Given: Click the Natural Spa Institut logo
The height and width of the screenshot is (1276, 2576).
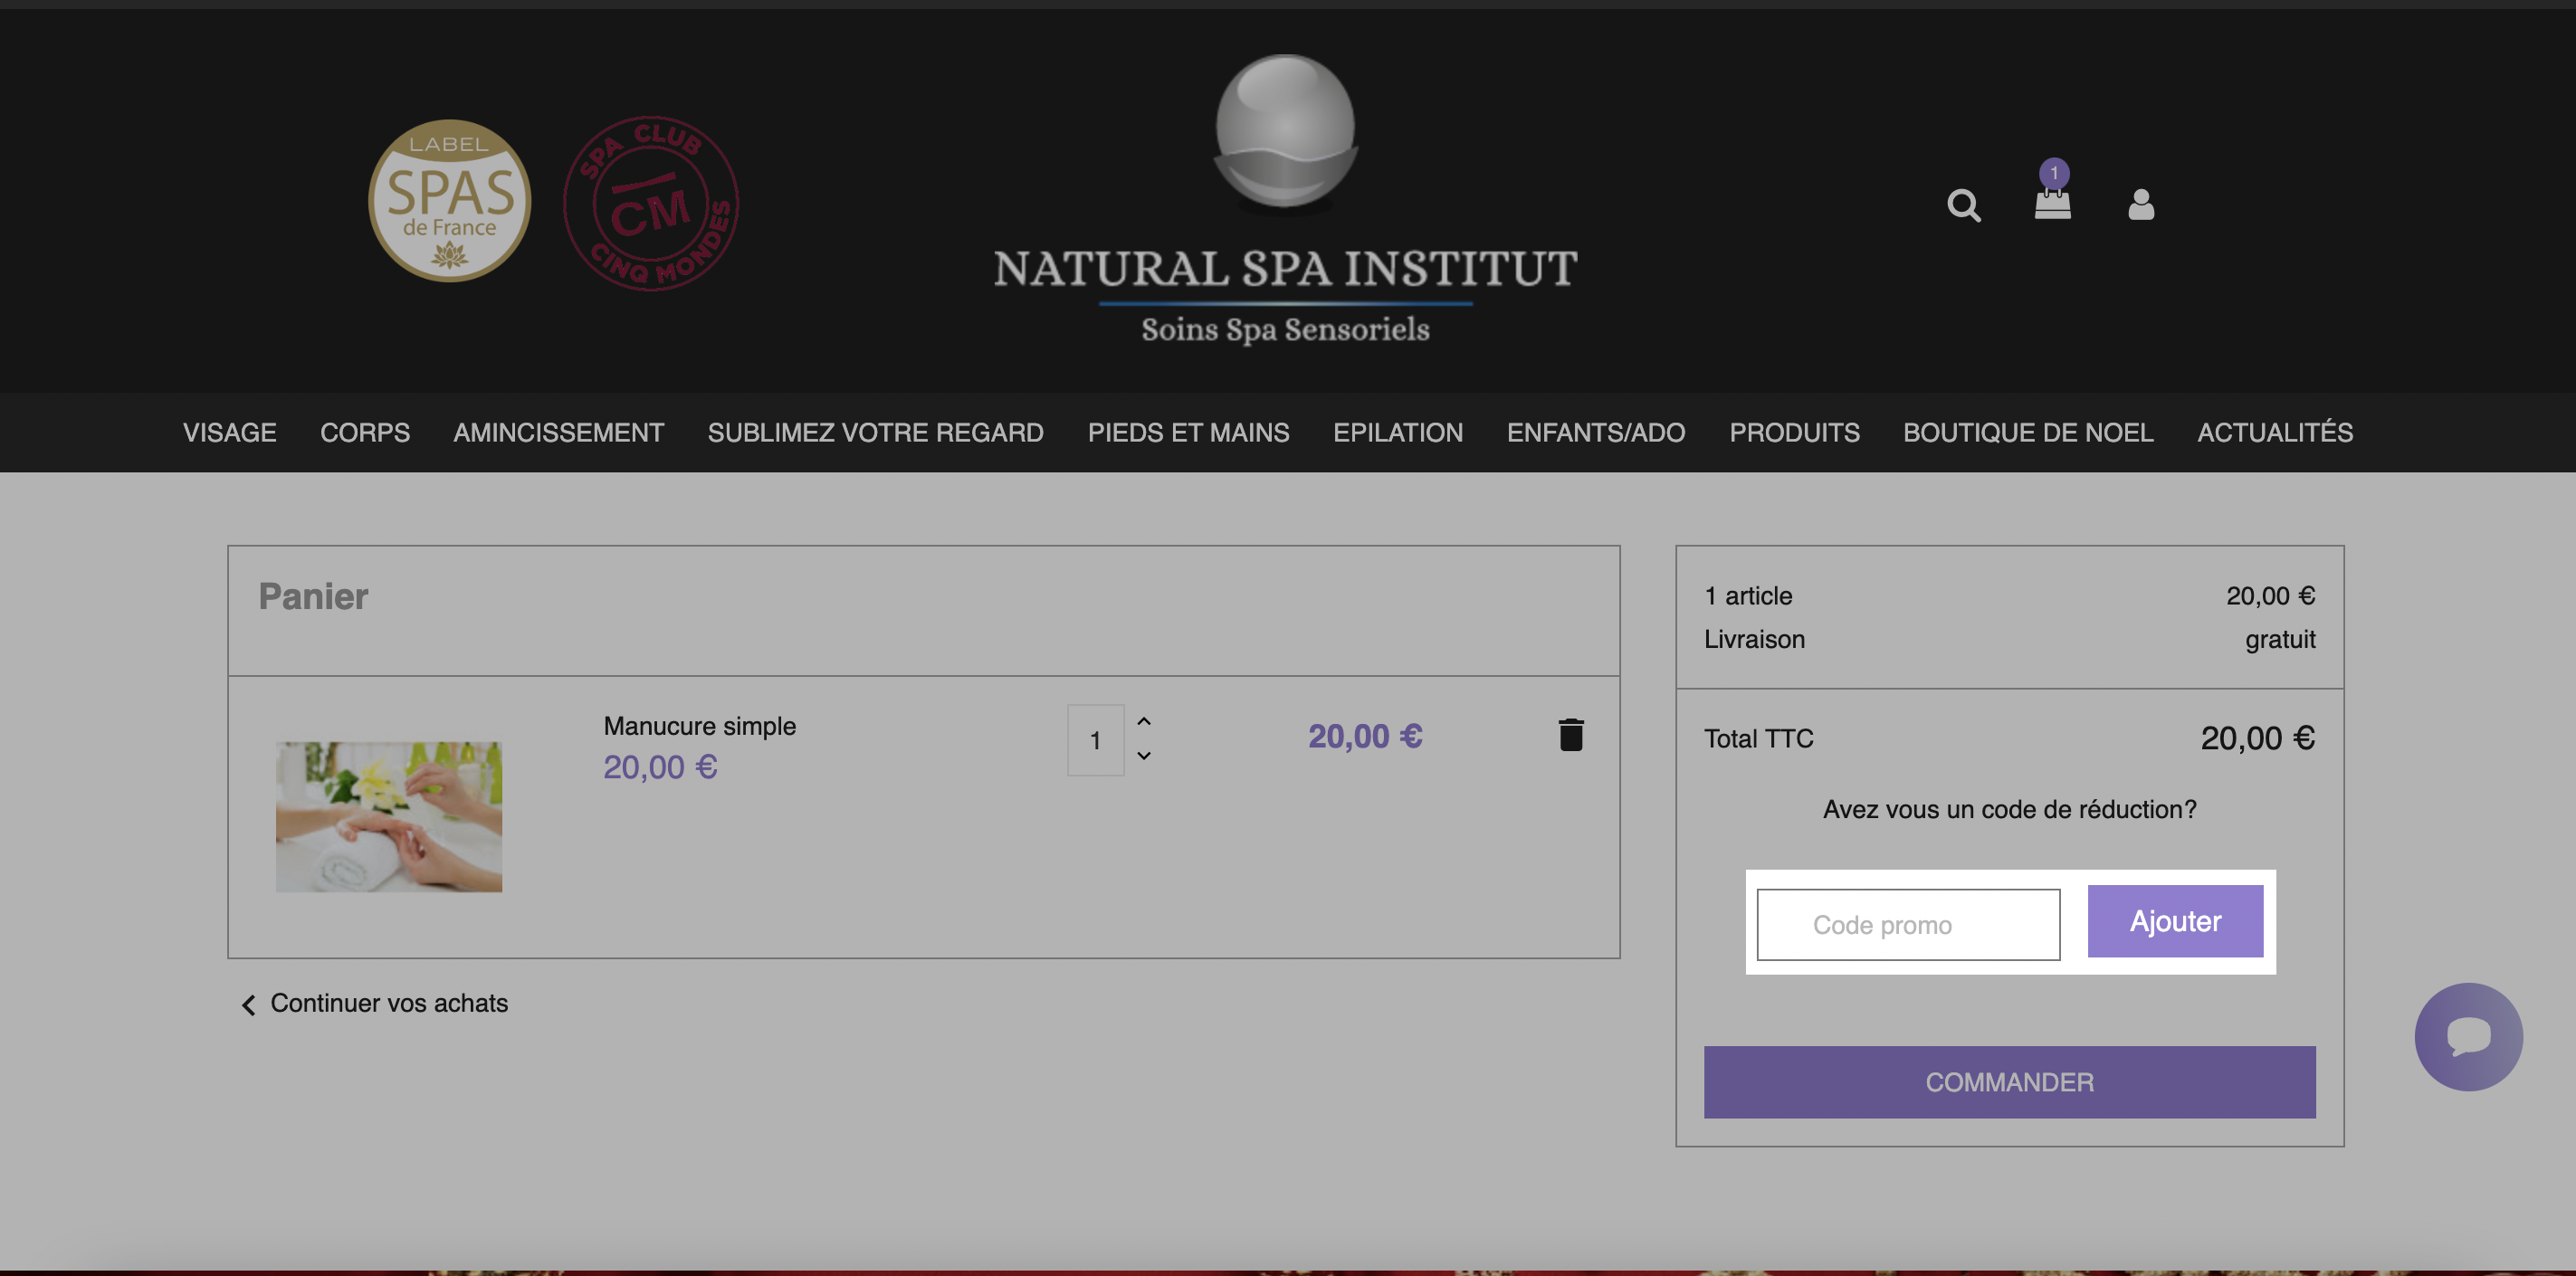Looking at the screenshot, I should 1285,200.
